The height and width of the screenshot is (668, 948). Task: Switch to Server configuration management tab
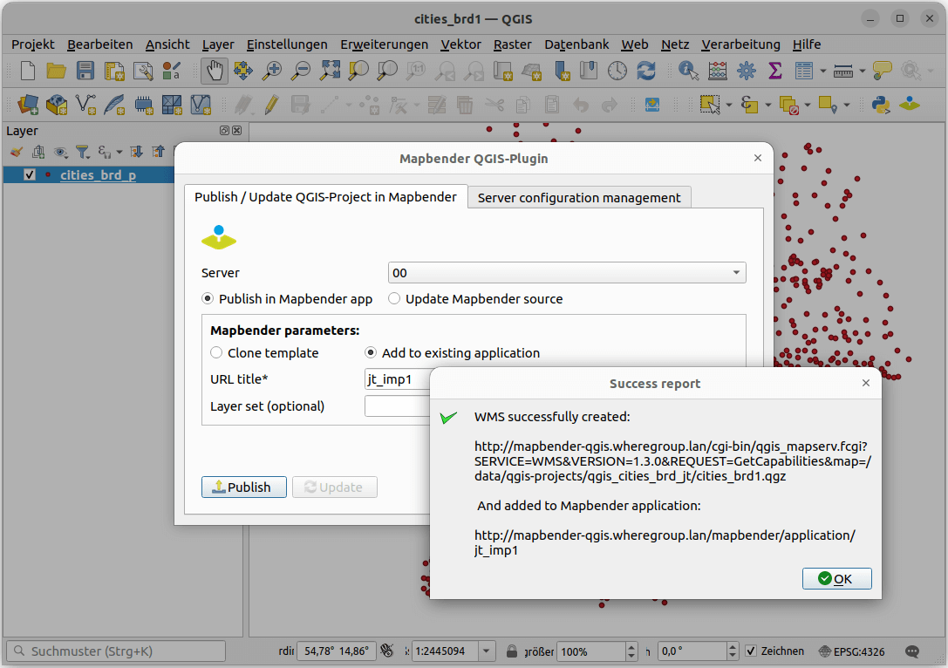click(579, 198)
